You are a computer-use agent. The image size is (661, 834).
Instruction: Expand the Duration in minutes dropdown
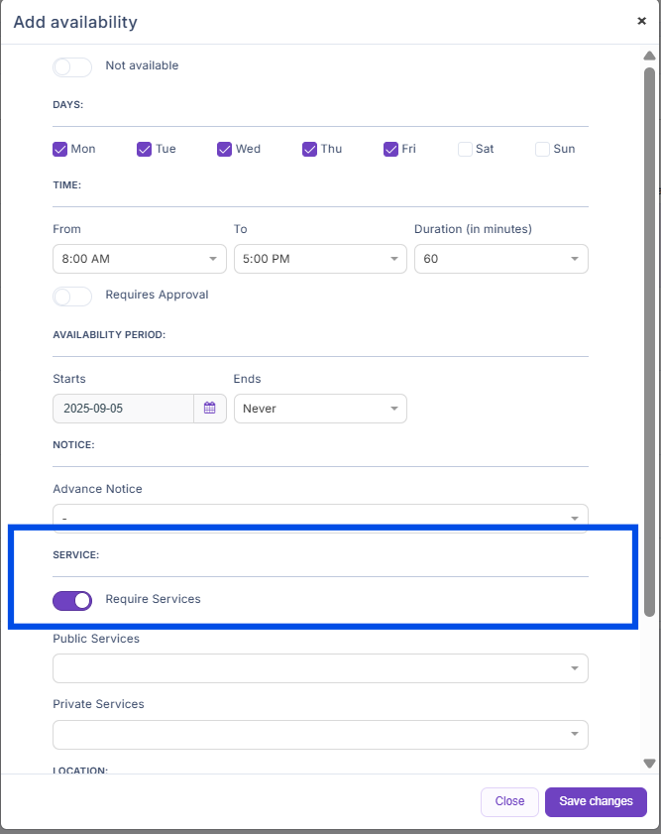(500, 259)
